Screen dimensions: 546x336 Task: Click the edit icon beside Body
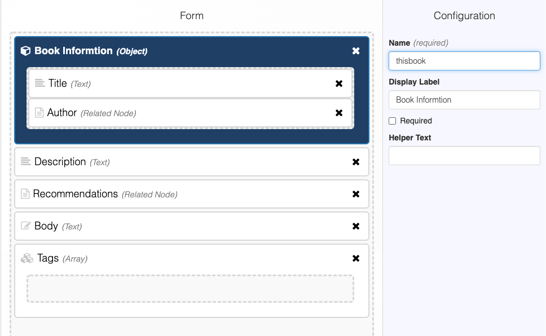(x=25, y=226)
